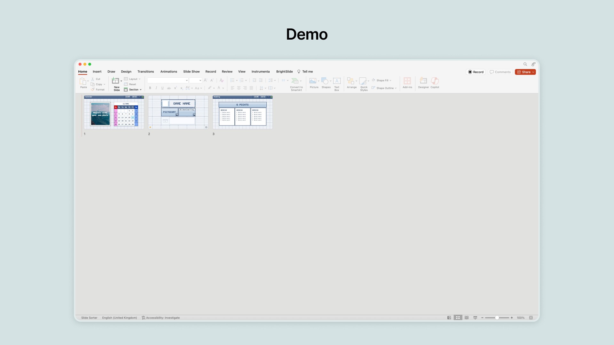Click the New Slide icon
Screen dimensions: 614x345
point(115,81)
